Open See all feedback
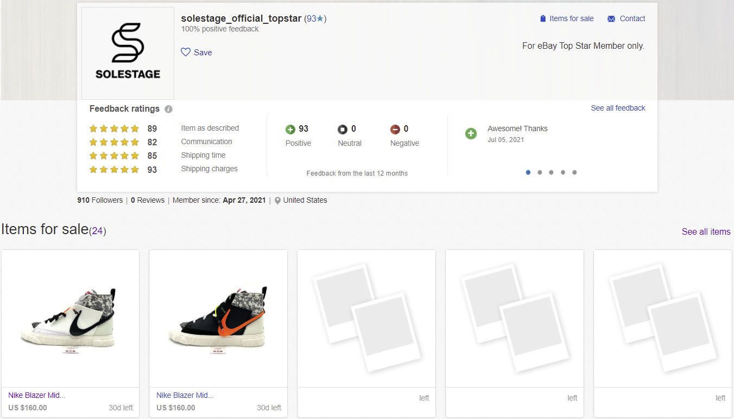734x419 pixels. tap(618, 108)
